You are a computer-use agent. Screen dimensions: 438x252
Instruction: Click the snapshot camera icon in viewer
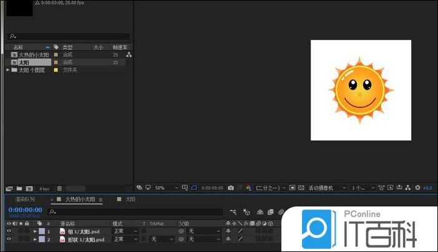[231, 188]
